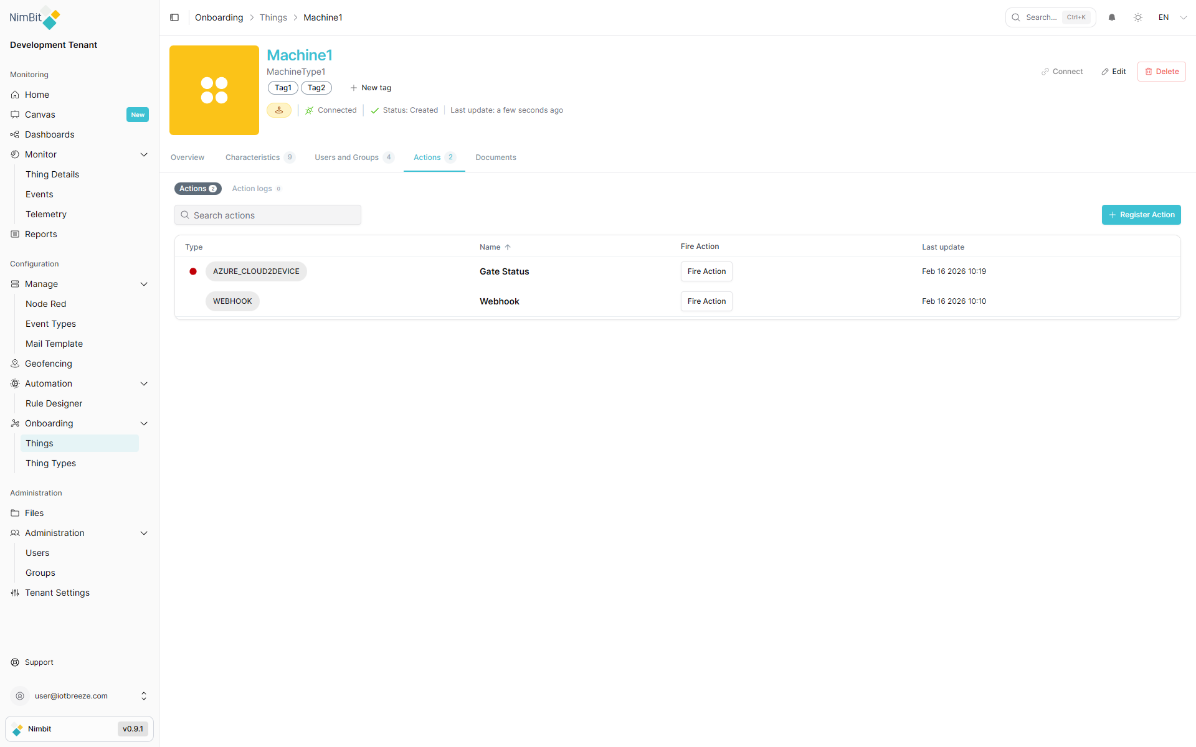Collapse the Monitor section
The width and height of the screenshot is (1196, 747).
point(144,154)
